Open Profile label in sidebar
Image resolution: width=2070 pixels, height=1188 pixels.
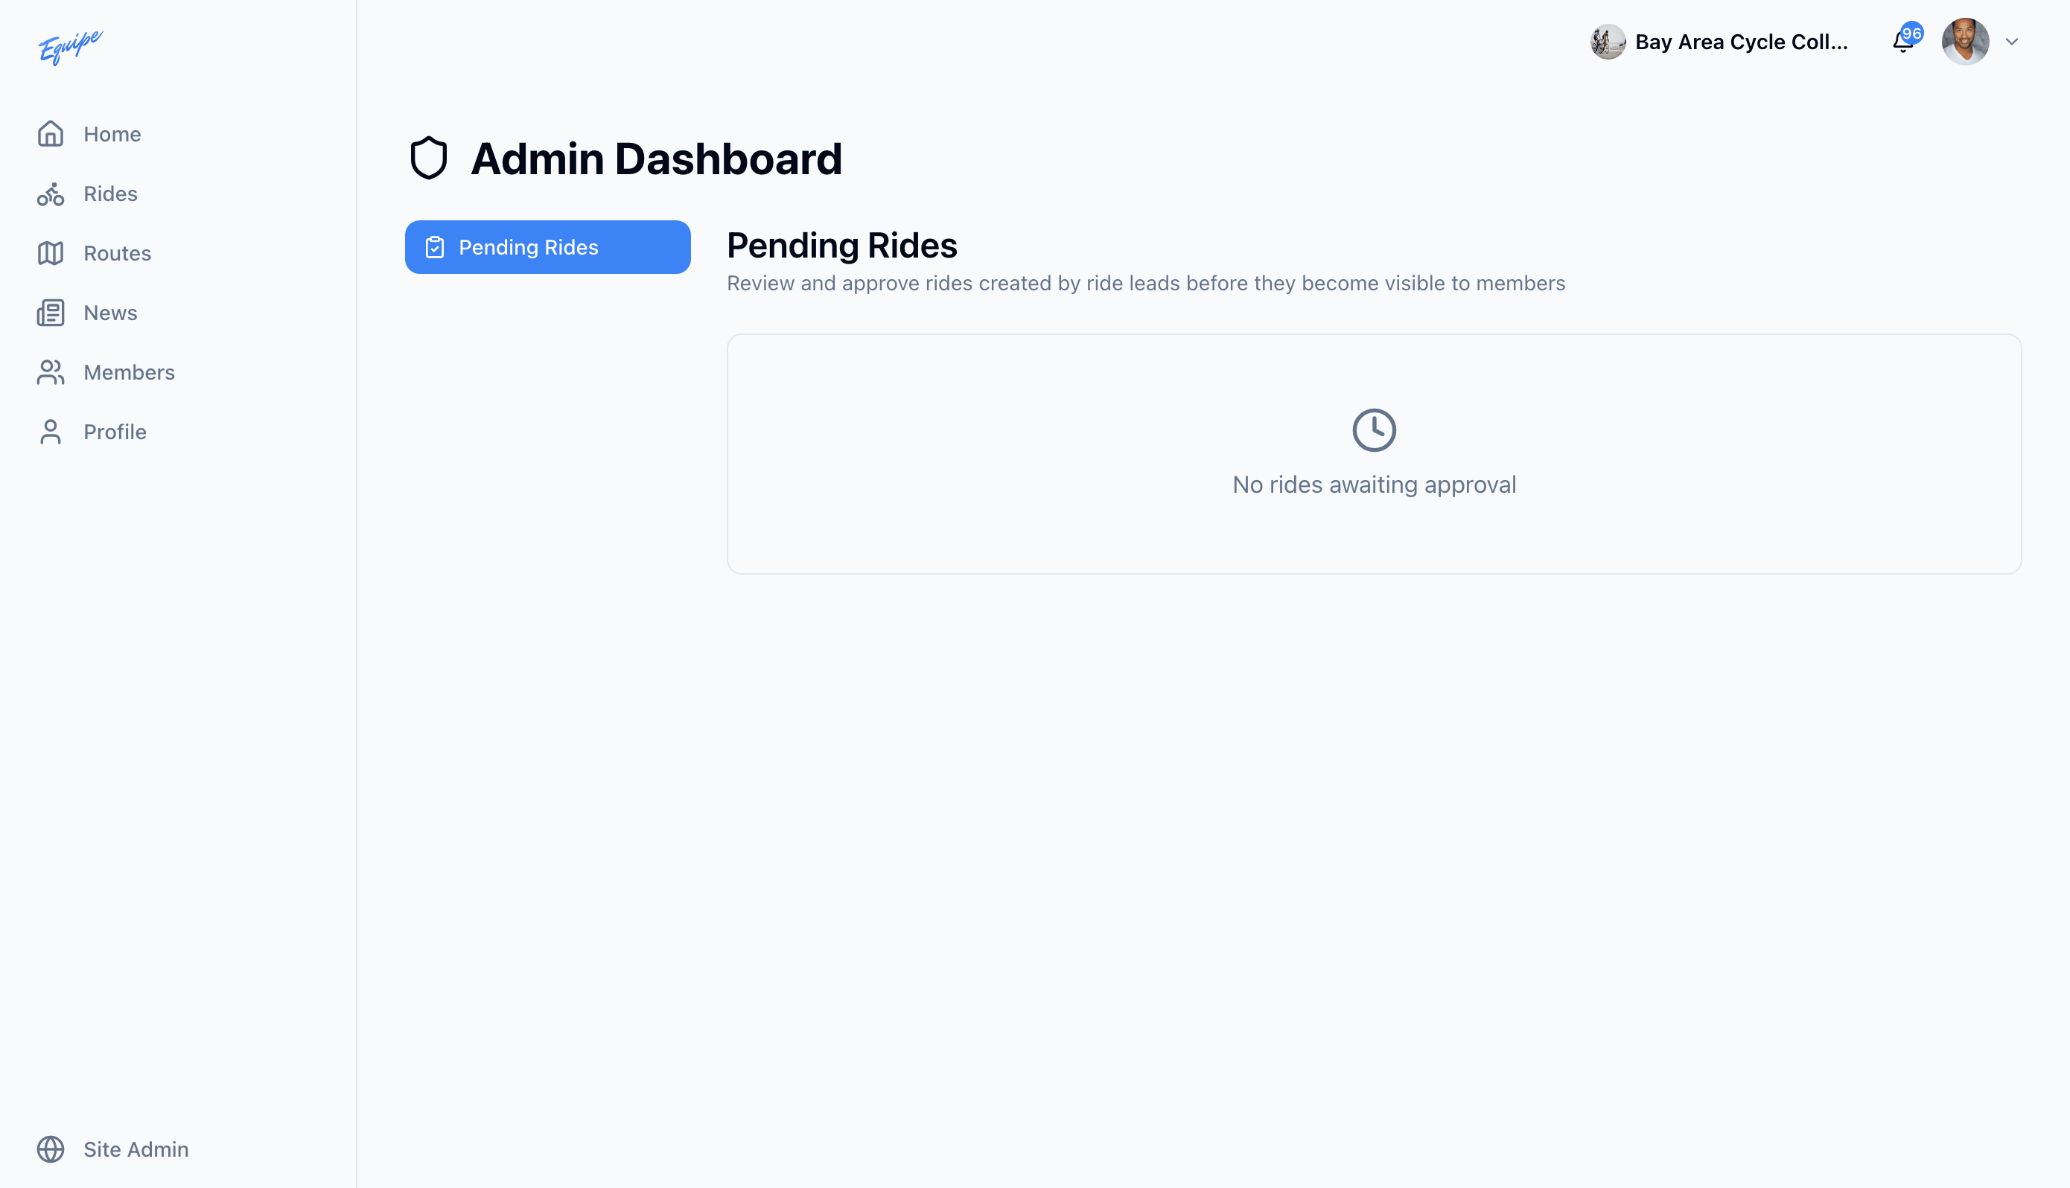coord(115,432)
